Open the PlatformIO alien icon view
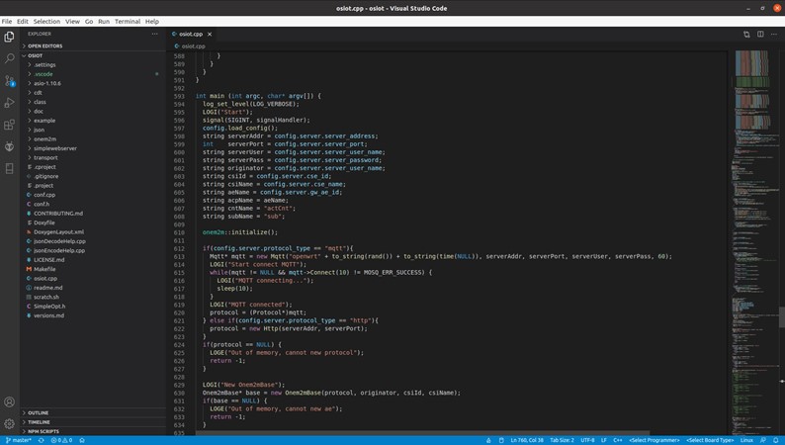This screenshot has width=785, height=445. (x=9, y=146)
